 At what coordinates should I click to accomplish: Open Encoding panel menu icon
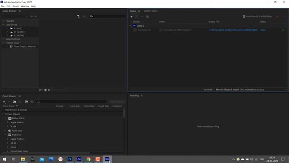(141, 96)
